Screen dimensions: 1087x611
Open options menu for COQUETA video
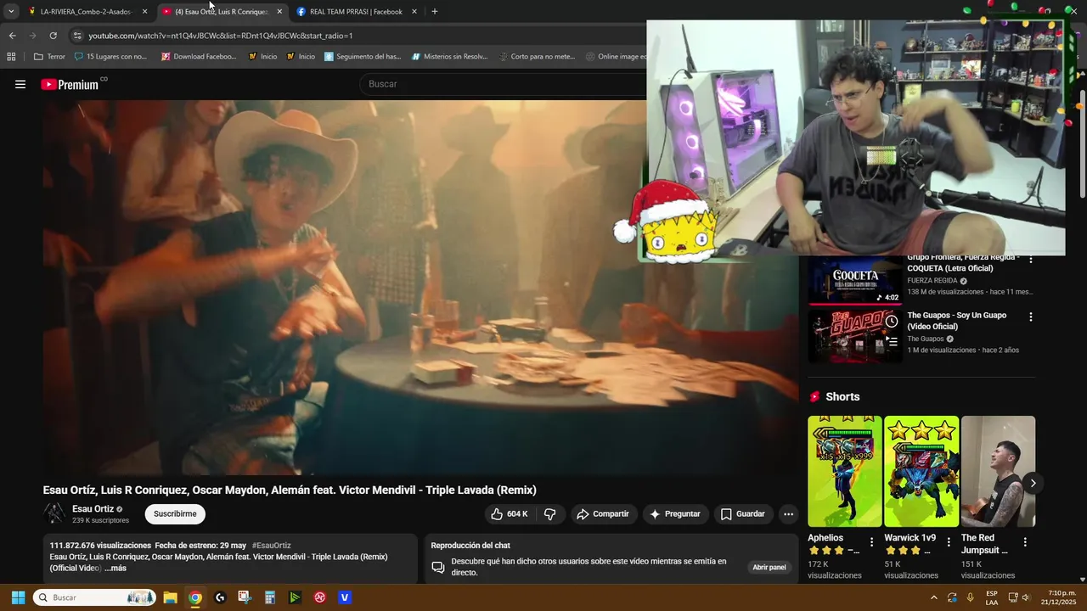coord(1031,260)
